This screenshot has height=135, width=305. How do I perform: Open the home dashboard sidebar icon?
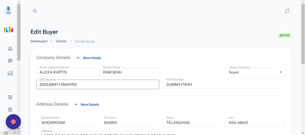click(10, 49)
